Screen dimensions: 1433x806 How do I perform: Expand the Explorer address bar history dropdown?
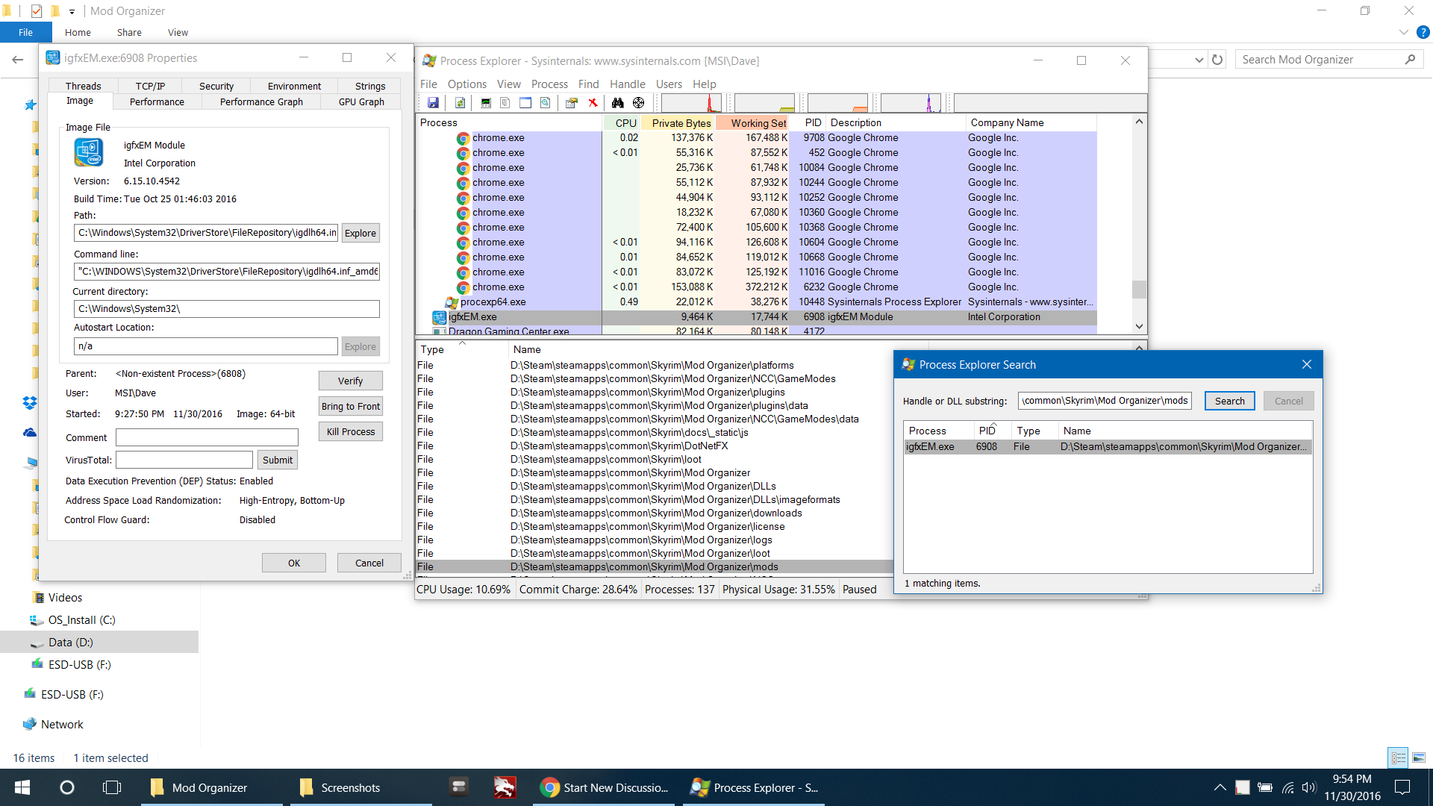pyautogui.click(x=1199, y=60)
